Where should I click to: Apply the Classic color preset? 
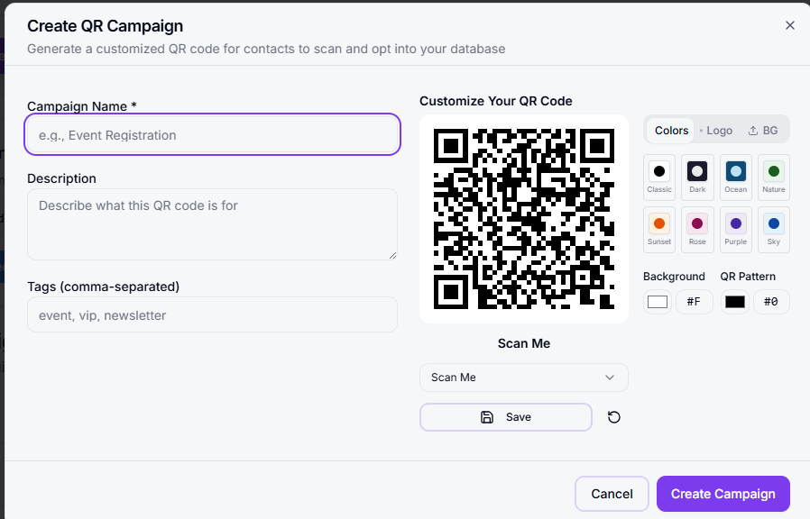point(658,178)
